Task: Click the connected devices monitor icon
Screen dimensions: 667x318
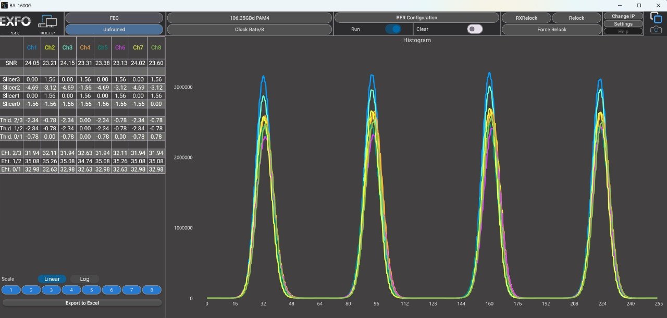Action: (48, 21)
